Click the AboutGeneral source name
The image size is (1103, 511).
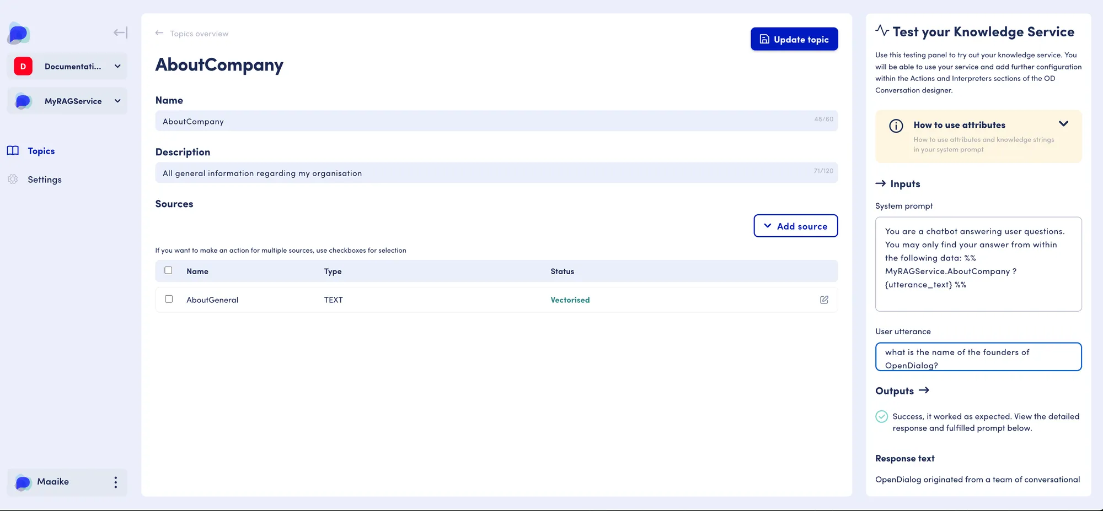pos(212,300)
